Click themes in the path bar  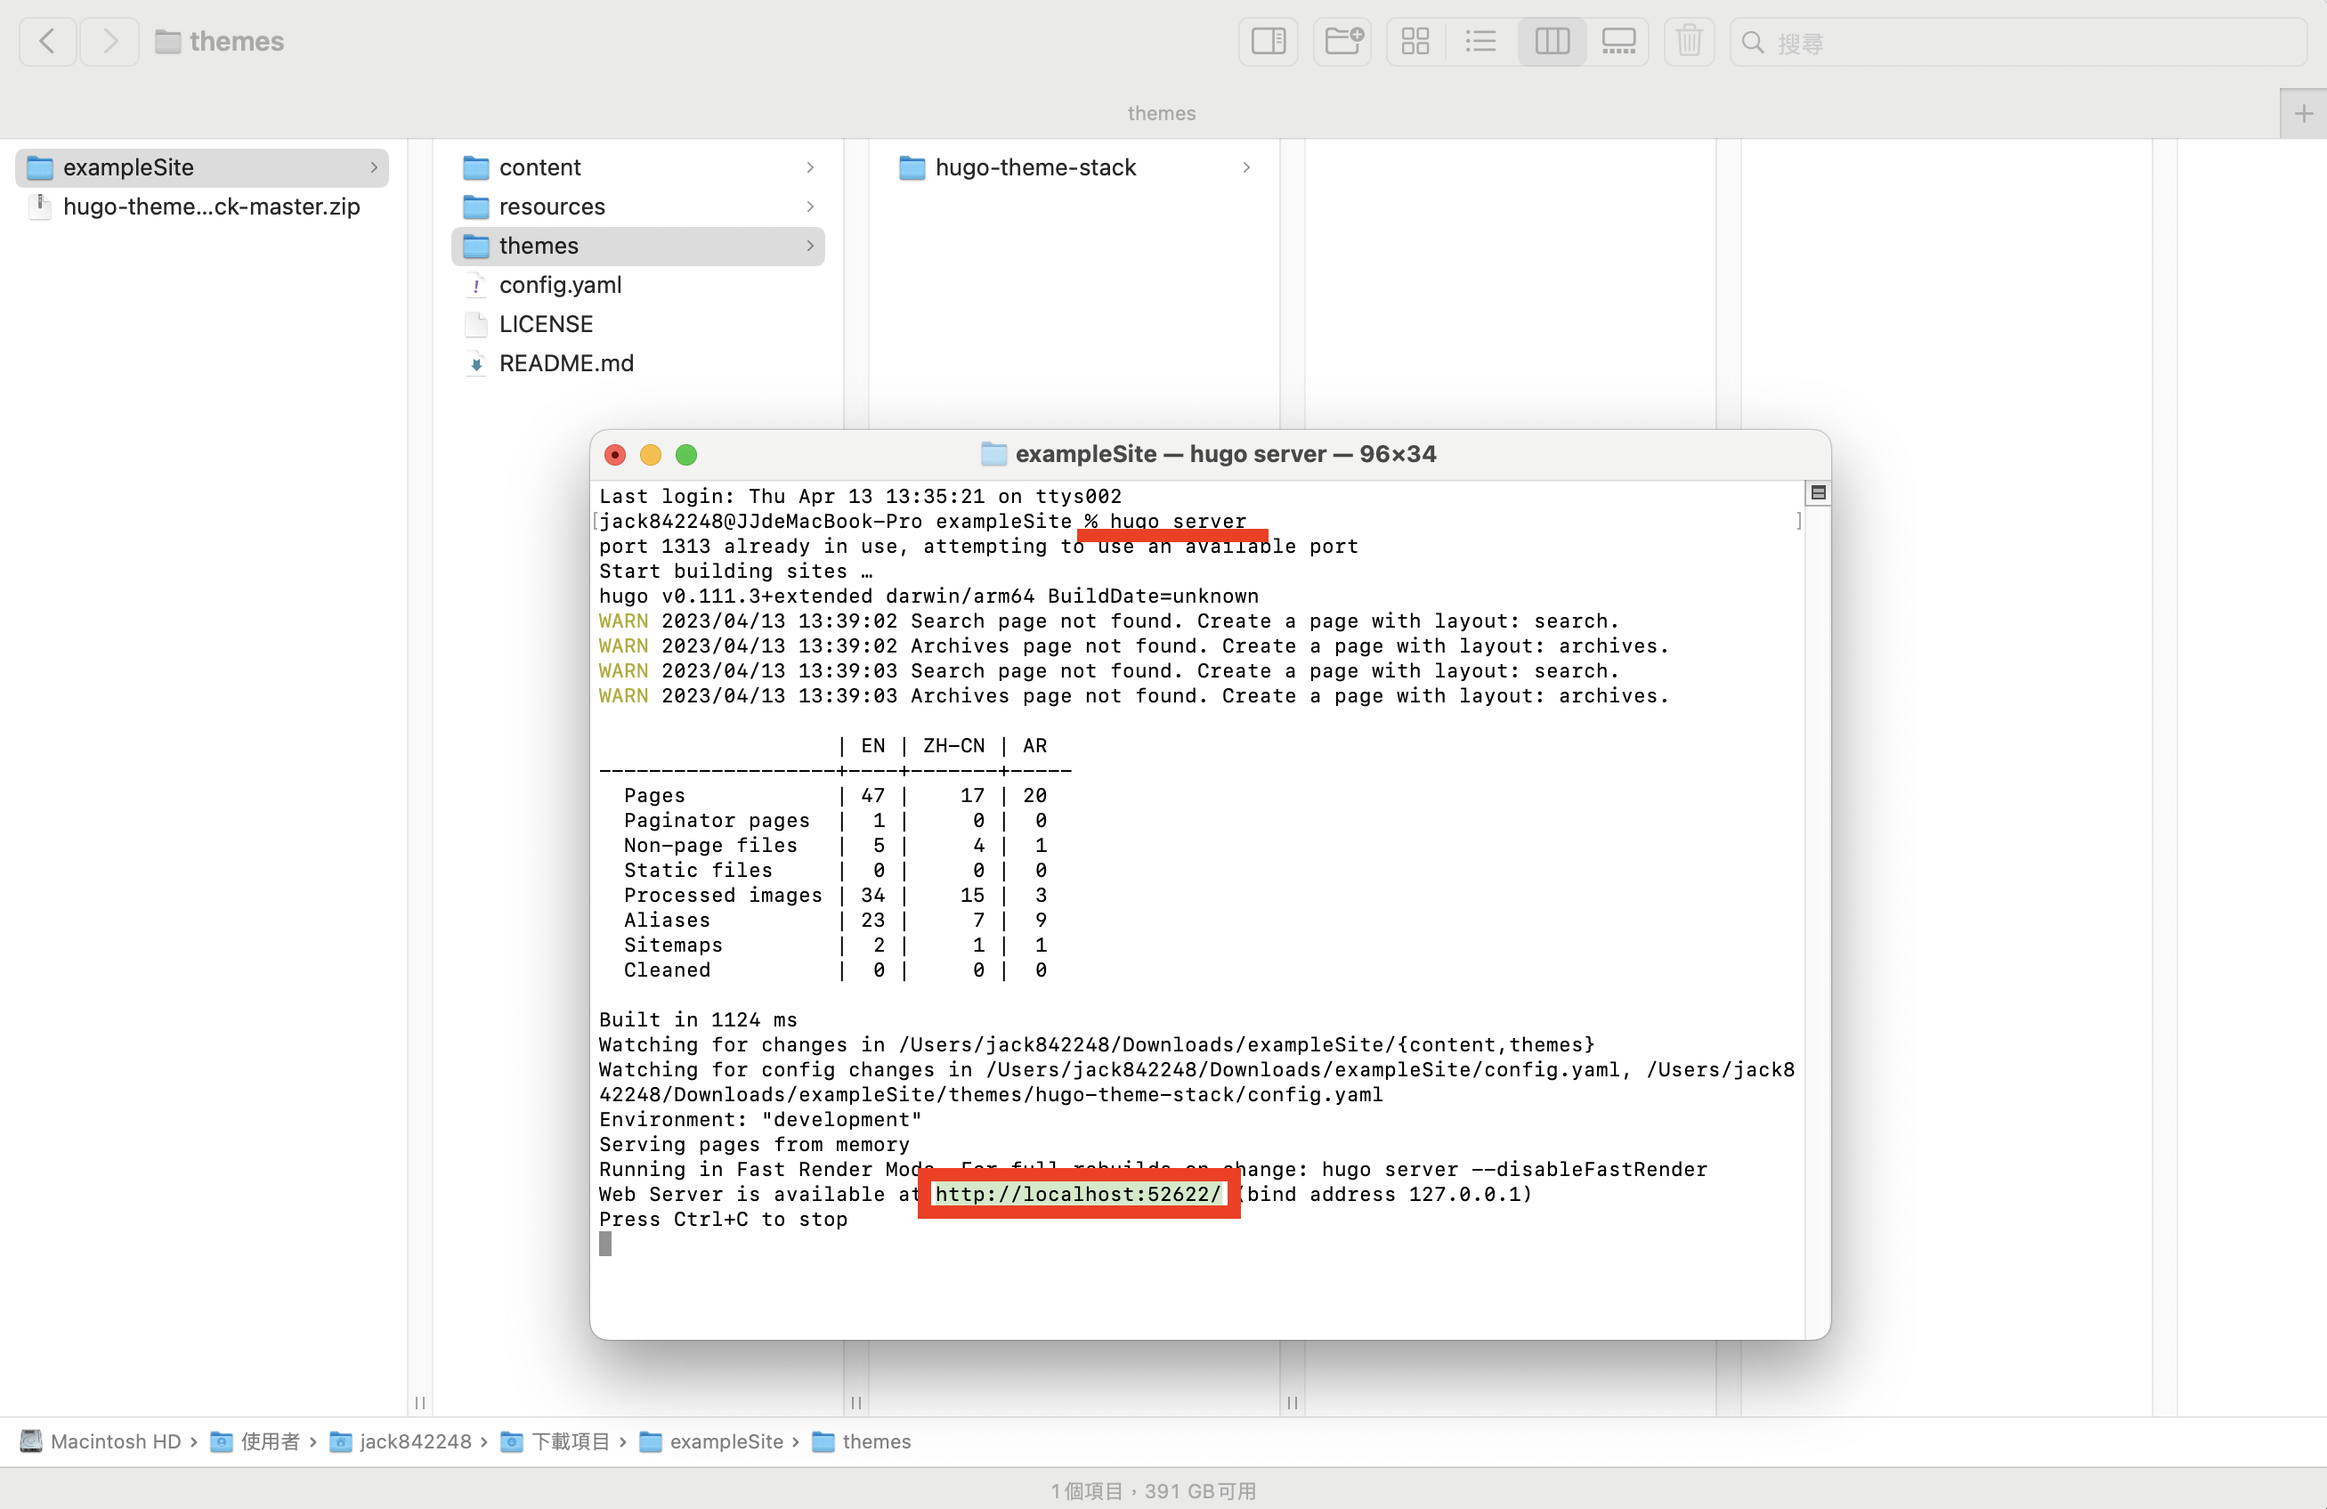pos(862,1441)
